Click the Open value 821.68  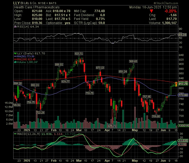point(37,11)
